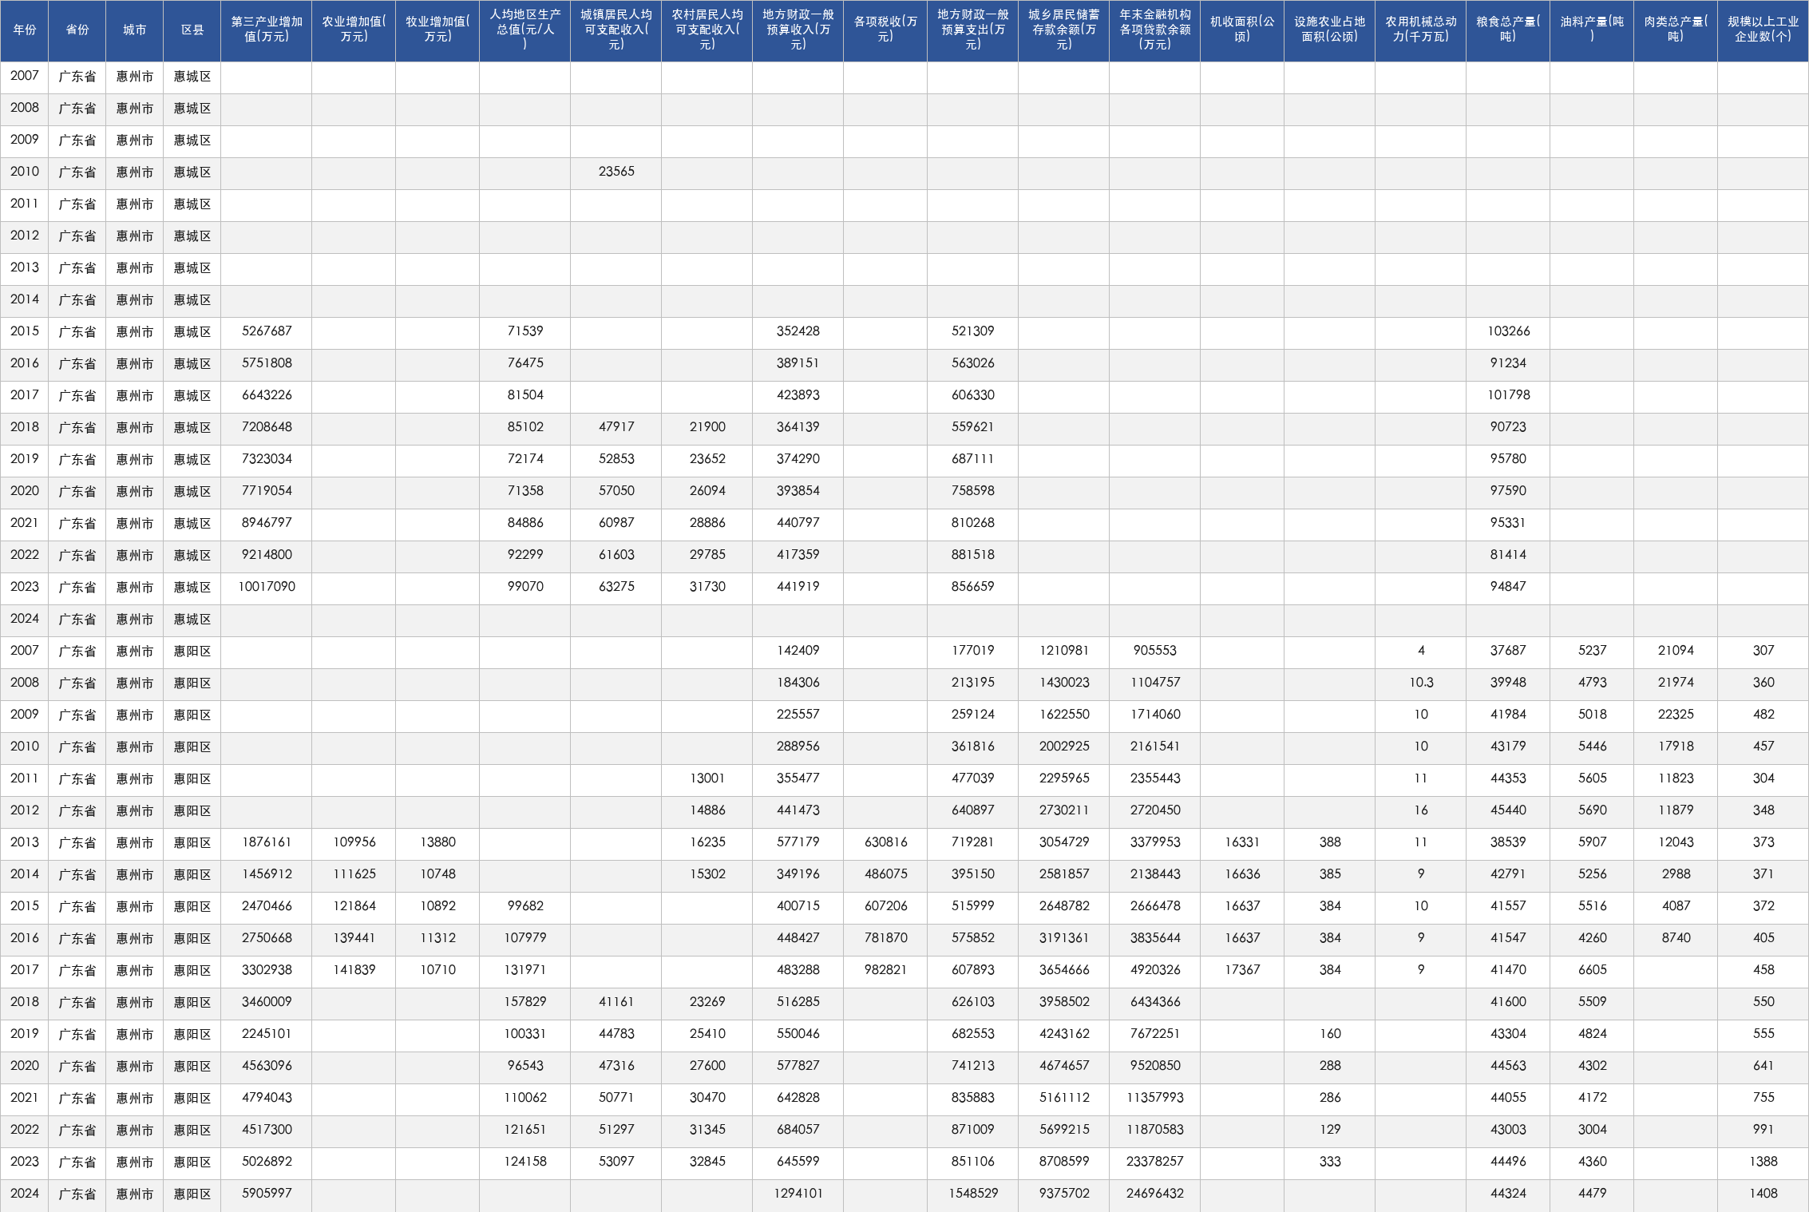This screenshot has height=1212, width=1809.
Task: Click the 机收面积(公顷) column header
Action: (1242, 30)
